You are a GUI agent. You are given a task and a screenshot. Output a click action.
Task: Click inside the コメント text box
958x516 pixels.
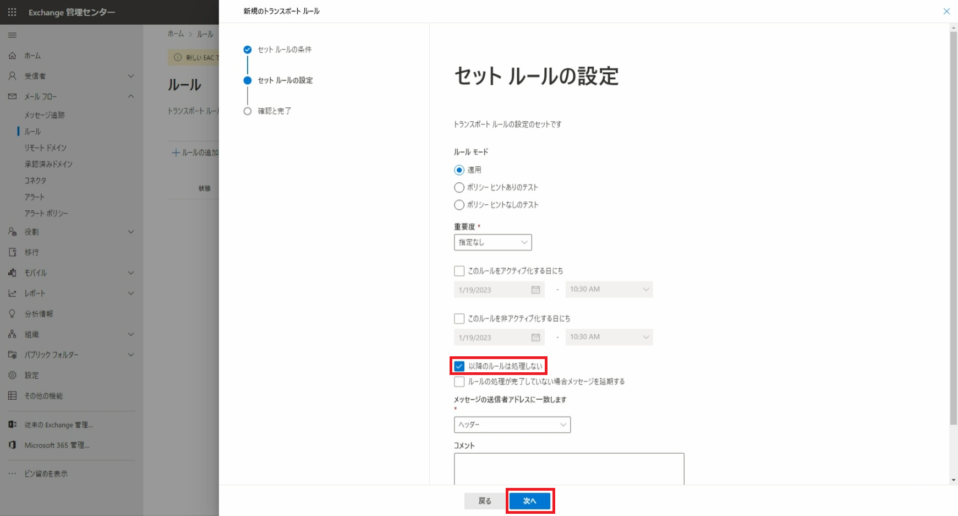568,468
